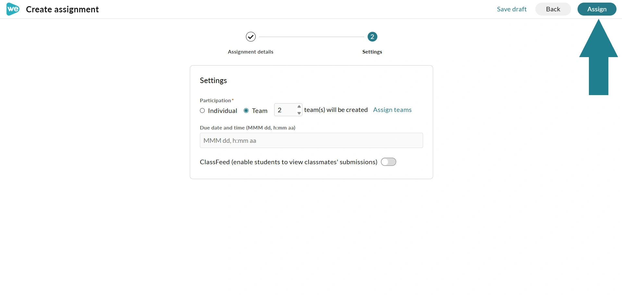
Task: Select the Individual participation option
Action: (x=202, y=111)
